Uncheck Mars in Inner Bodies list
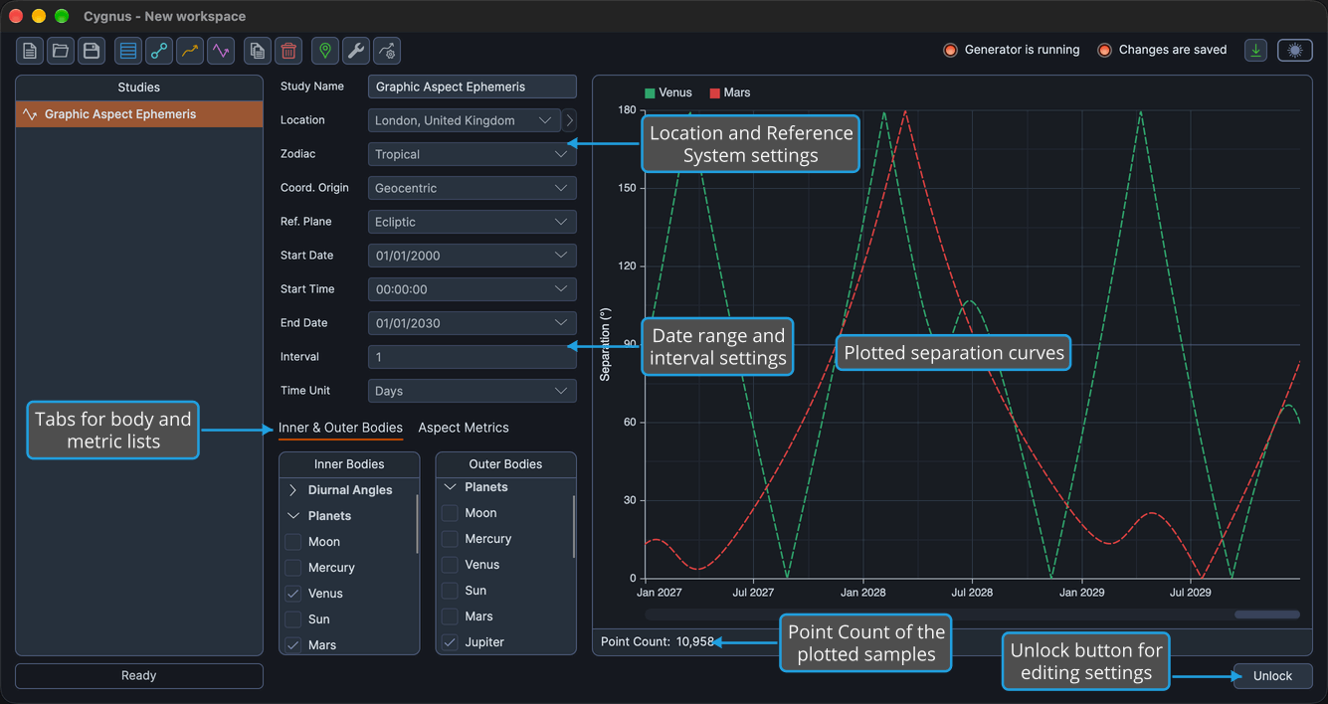This screenshot has width=1328, height=704. click(x=293, y=645)
